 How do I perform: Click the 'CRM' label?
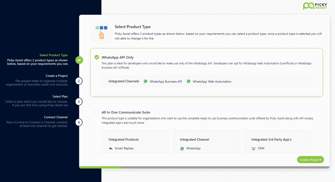click(x=261, y=149)
